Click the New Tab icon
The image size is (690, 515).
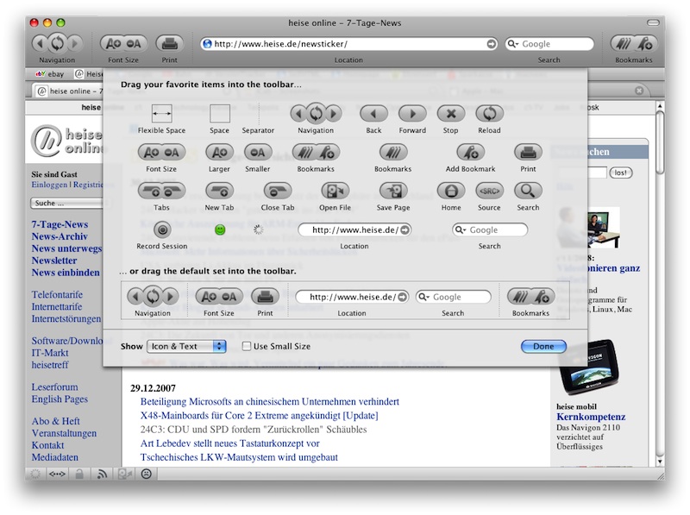(x=219, y=192)
